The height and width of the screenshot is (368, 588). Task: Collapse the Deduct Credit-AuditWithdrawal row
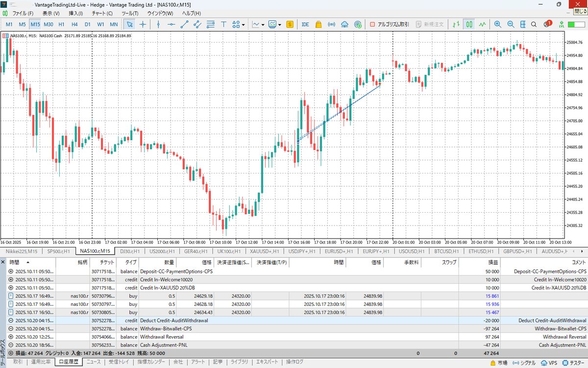[x=11, y=320]
